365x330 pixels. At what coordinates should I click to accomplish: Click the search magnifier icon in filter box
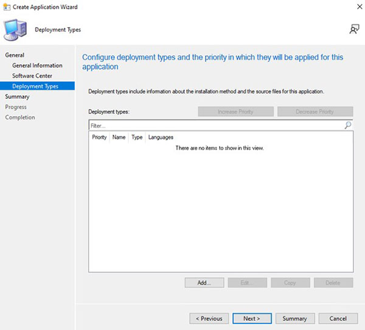(347, 126)
